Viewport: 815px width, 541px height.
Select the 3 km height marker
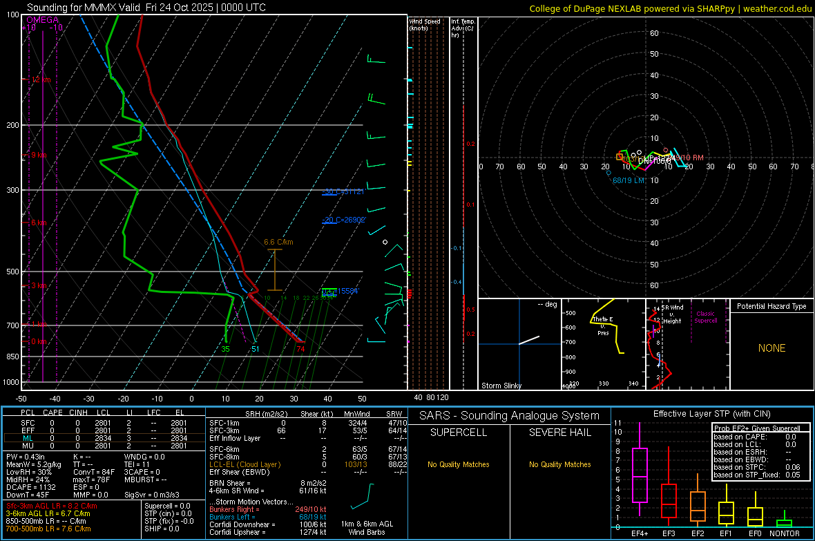(39, 285)
